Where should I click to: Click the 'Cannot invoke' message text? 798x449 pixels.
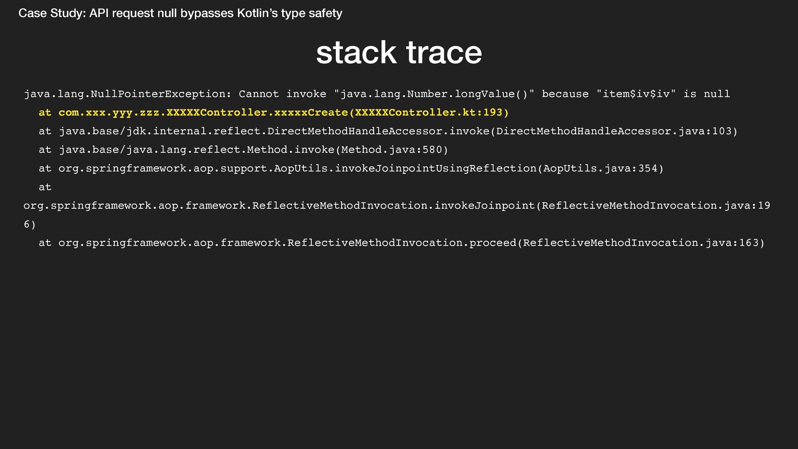click(282, 94)
